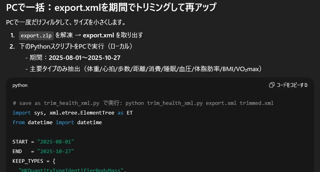320x172 pixels.
Task: Click the python language label in code header
Action: (x=20, y=85)
